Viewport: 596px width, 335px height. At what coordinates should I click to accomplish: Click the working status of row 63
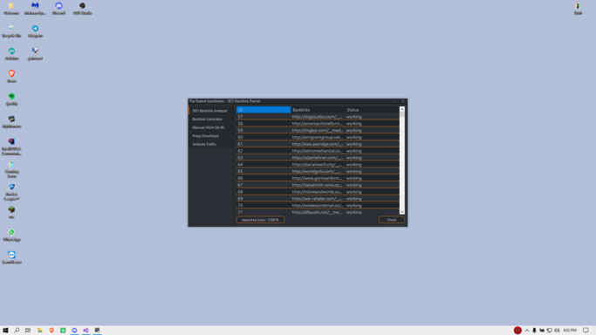coord(354,158)
